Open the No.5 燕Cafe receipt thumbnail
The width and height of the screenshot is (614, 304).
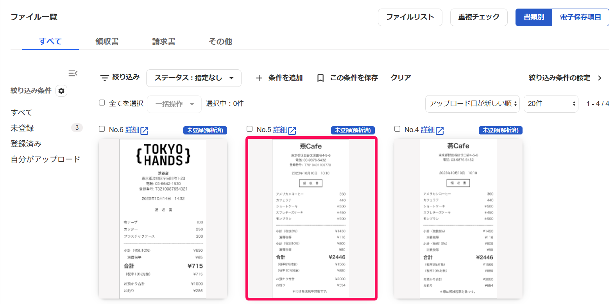[311, 219]
